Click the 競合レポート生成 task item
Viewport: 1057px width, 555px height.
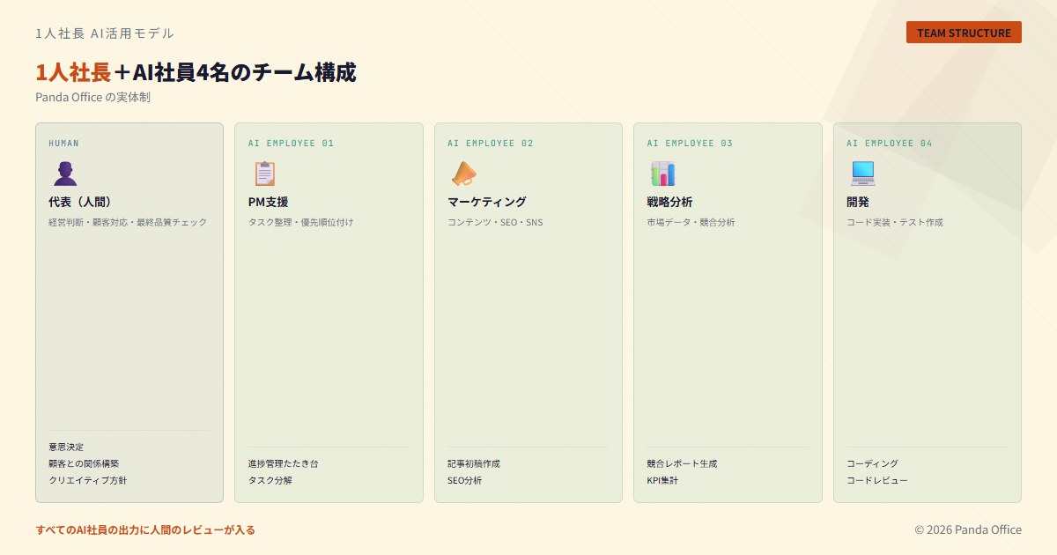tap(682, 463)
